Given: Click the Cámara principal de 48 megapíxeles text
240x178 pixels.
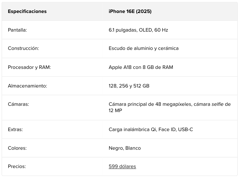Looking at the screenshot, I should (150, 104).
